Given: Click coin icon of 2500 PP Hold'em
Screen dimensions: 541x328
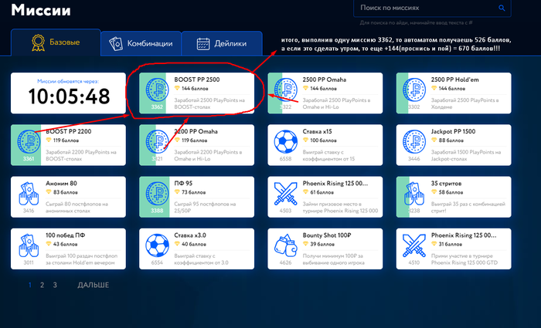Looking at the screenshot, I should 414,90.
